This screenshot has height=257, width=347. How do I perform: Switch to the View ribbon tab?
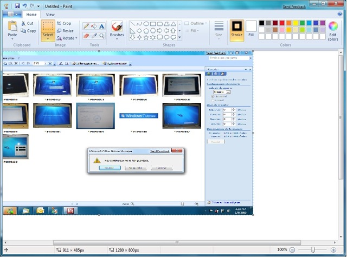[50, 15]
